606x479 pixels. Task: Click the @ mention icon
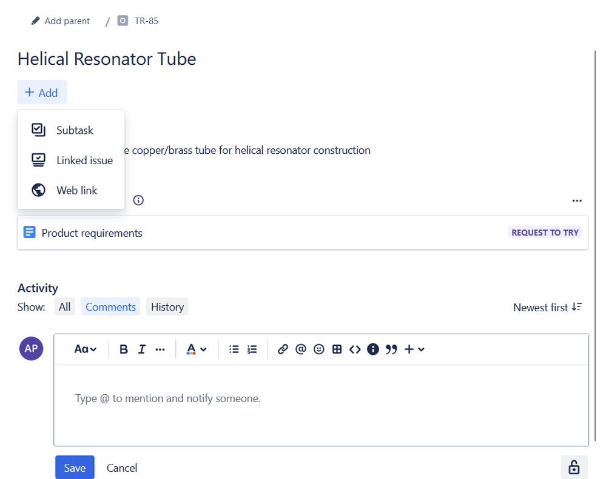(x=301, y=349)
